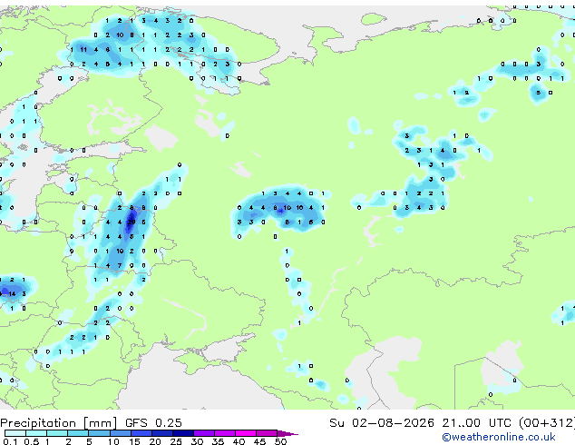Click the '14' precipitation value on map
The height and width of the screenshot is (445, 575).
click(12, 293)
